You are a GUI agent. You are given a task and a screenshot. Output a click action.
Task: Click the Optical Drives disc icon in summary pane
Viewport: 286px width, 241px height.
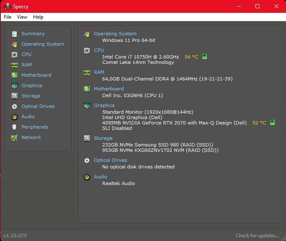[87, 161]
